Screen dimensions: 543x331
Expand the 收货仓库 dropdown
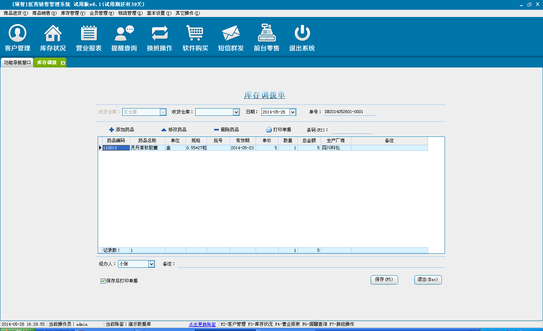tap(236, 112)
